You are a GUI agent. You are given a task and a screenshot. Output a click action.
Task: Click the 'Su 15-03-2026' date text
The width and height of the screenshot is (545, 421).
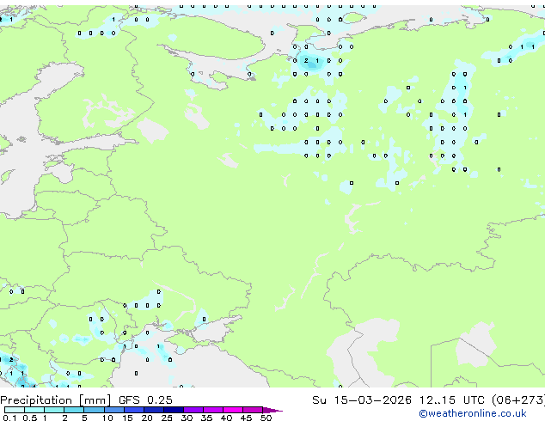pyautogui.click(x=362, y=400)
